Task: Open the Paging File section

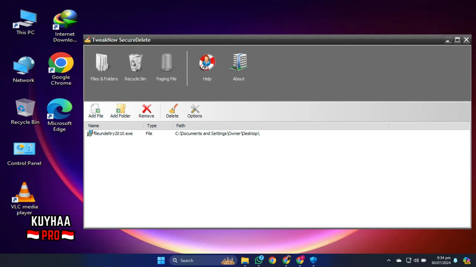Action: point(166,67)
